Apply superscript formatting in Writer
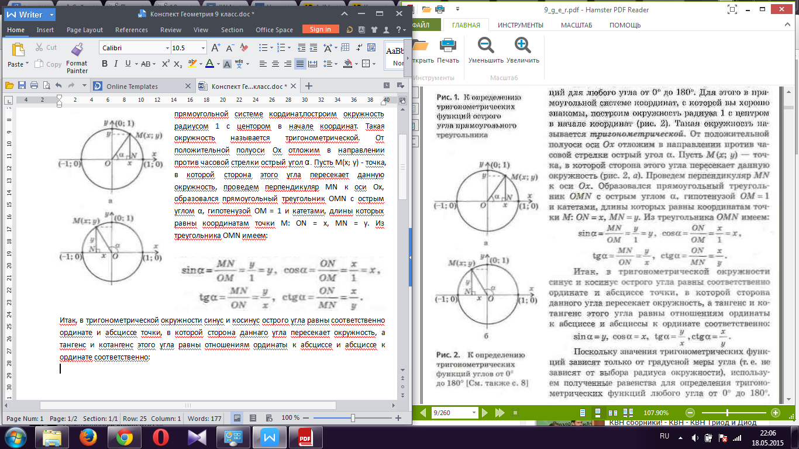The width and height of the screenshot is (799, 449). pyautogui.click(x=166, y=64)
